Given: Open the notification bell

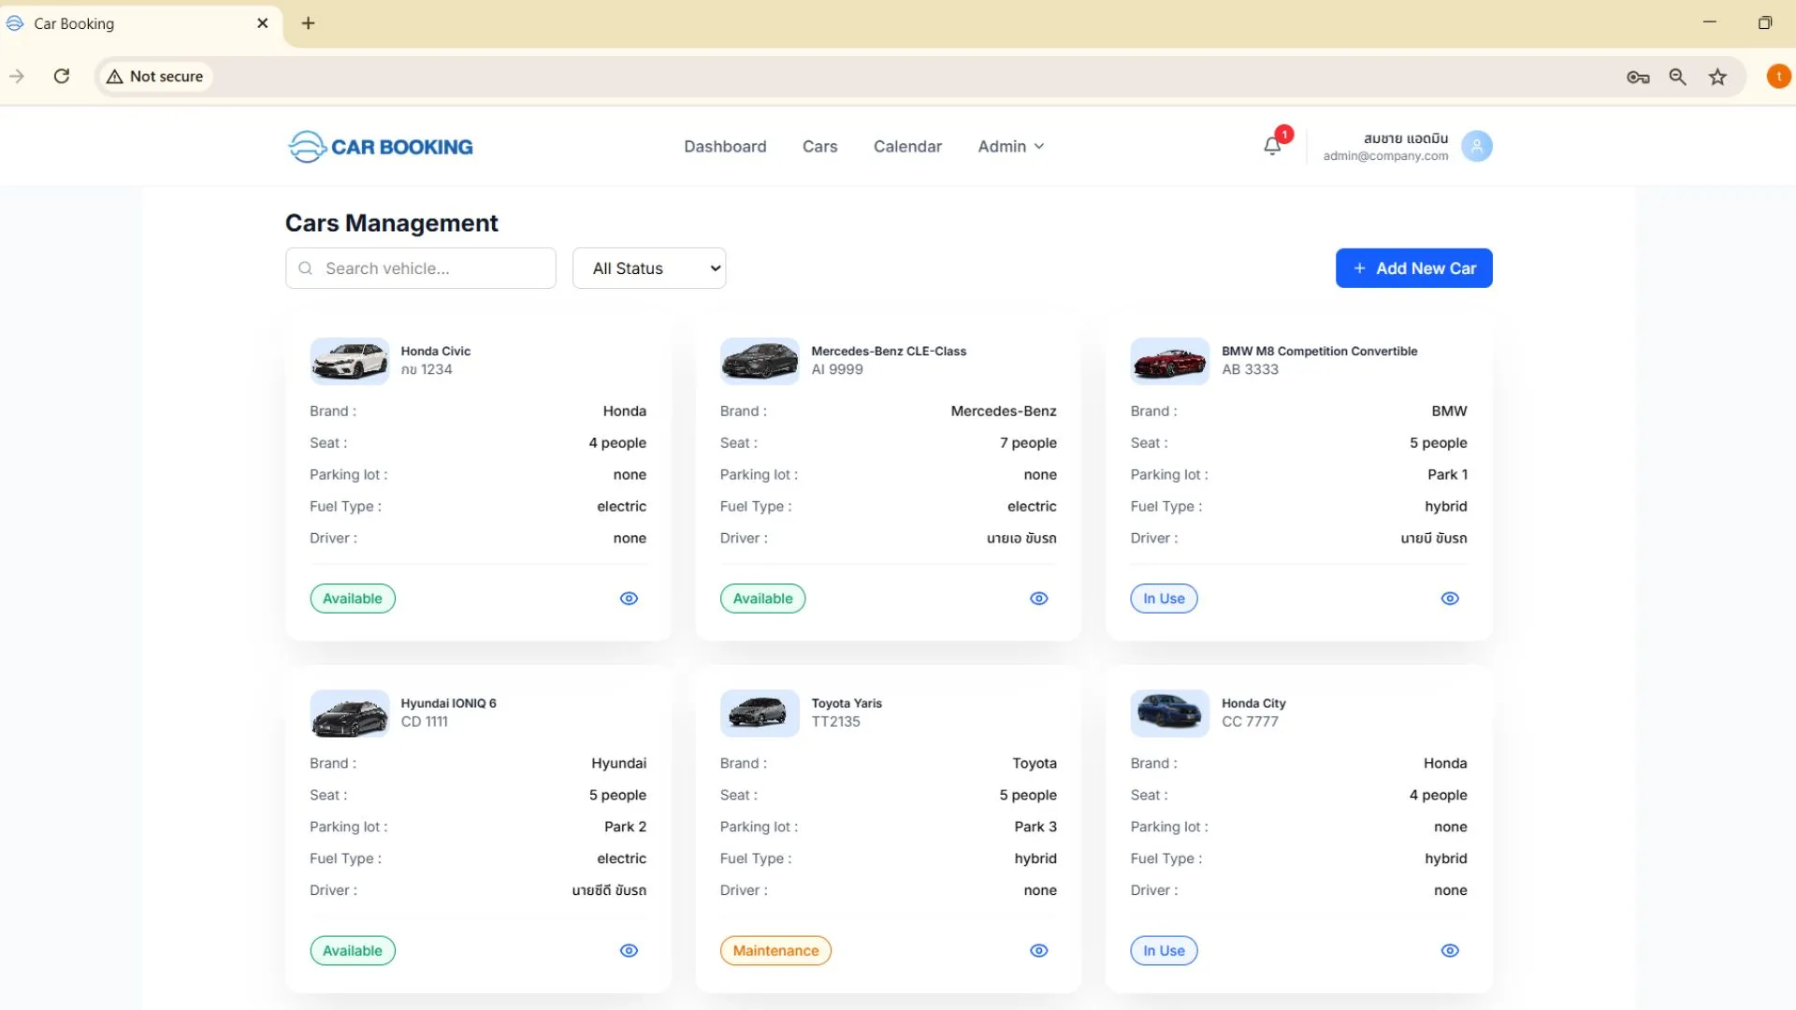Looking at the screenshot, I should click(1272, 146).
